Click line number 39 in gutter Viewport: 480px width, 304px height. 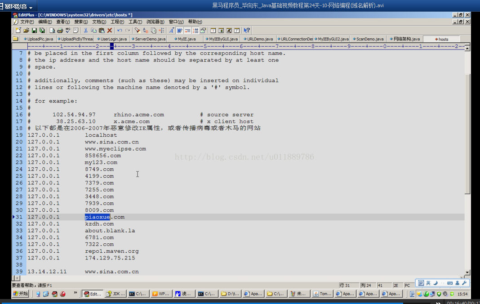(x=19, y=272)
